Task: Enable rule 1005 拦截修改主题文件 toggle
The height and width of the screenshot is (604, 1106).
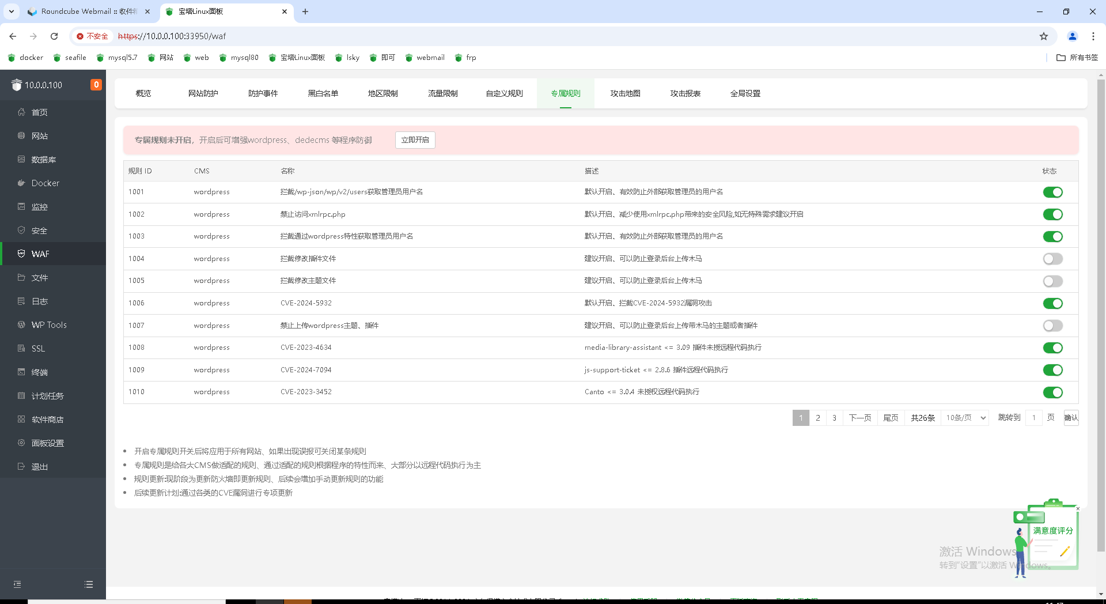Action: click(x=1052, y=281)
